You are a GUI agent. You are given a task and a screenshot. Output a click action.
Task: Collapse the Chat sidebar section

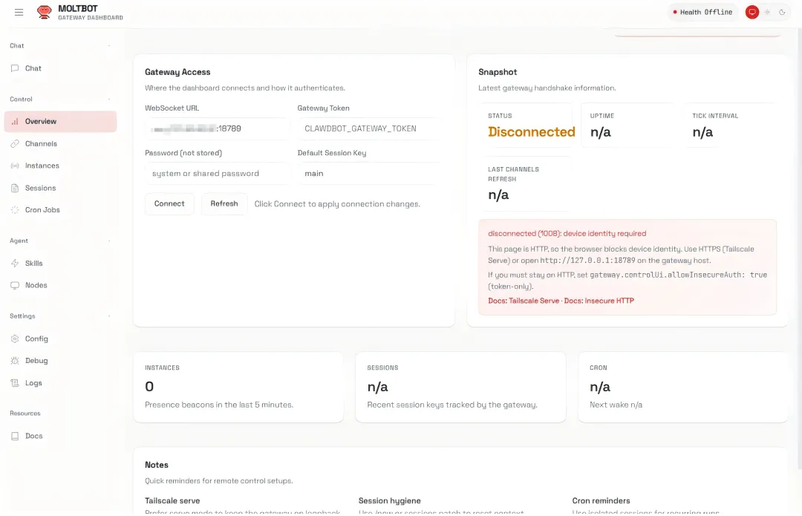[x=109, y=46]
